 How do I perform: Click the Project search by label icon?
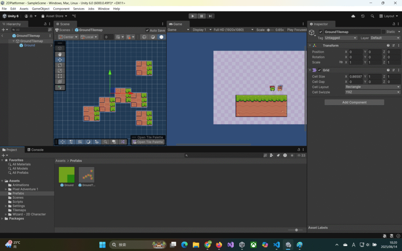pos(278,155)
